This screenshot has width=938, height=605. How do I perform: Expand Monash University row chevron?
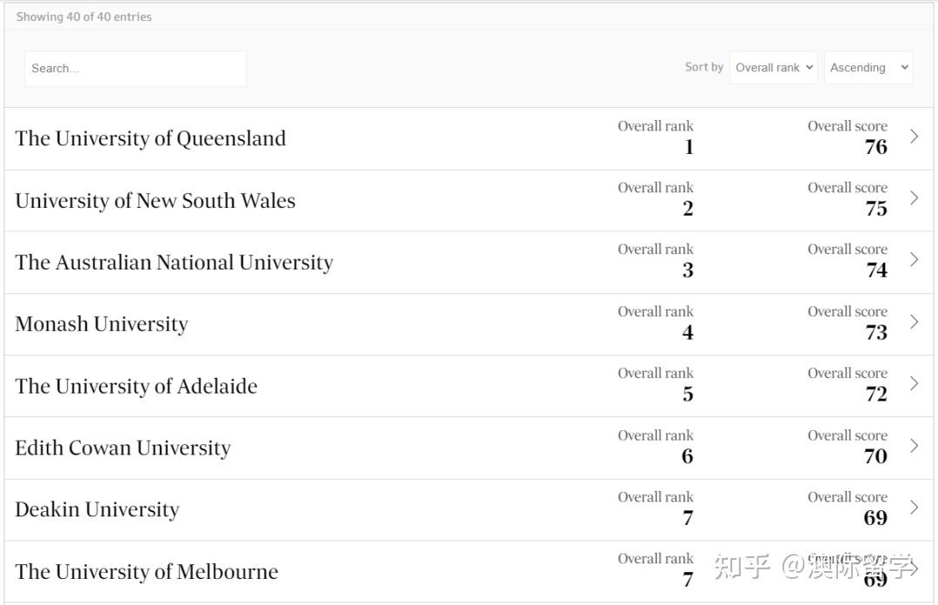pyautogui.click(x=914, y=322)
